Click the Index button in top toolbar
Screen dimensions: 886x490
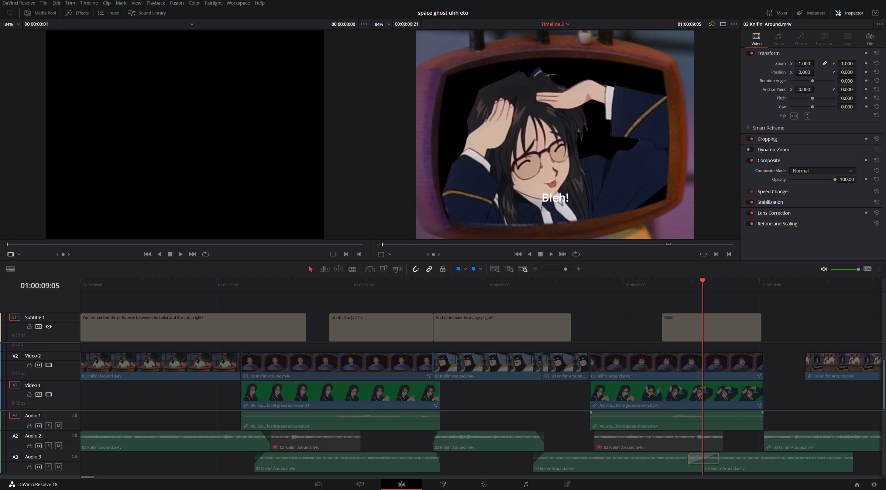pyautogui.click(x=114, y=13)
